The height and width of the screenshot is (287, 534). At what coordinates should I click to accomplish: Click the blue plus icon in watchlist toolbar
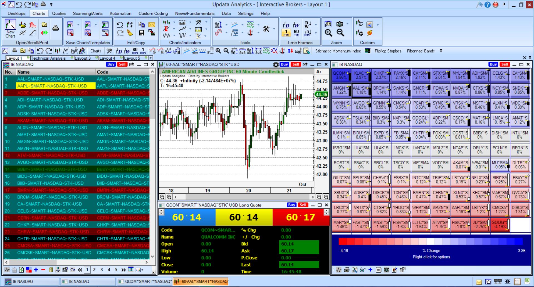click(36, 270)
